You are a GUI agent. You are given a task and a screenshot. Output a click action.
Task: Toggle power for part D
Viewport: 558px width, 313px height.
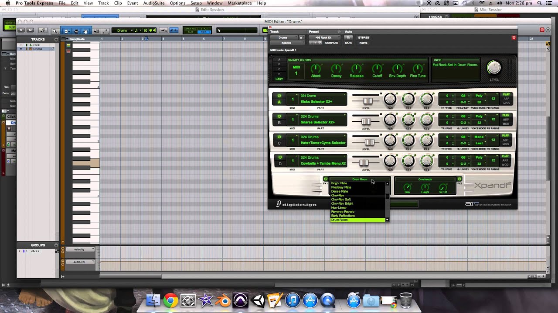(x=279, y=157)
